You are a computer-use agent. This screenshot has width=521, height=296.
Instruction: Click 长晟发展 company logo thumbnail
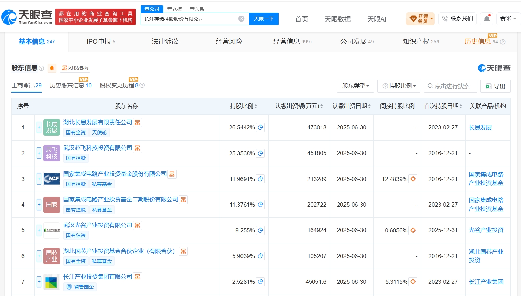52,127
